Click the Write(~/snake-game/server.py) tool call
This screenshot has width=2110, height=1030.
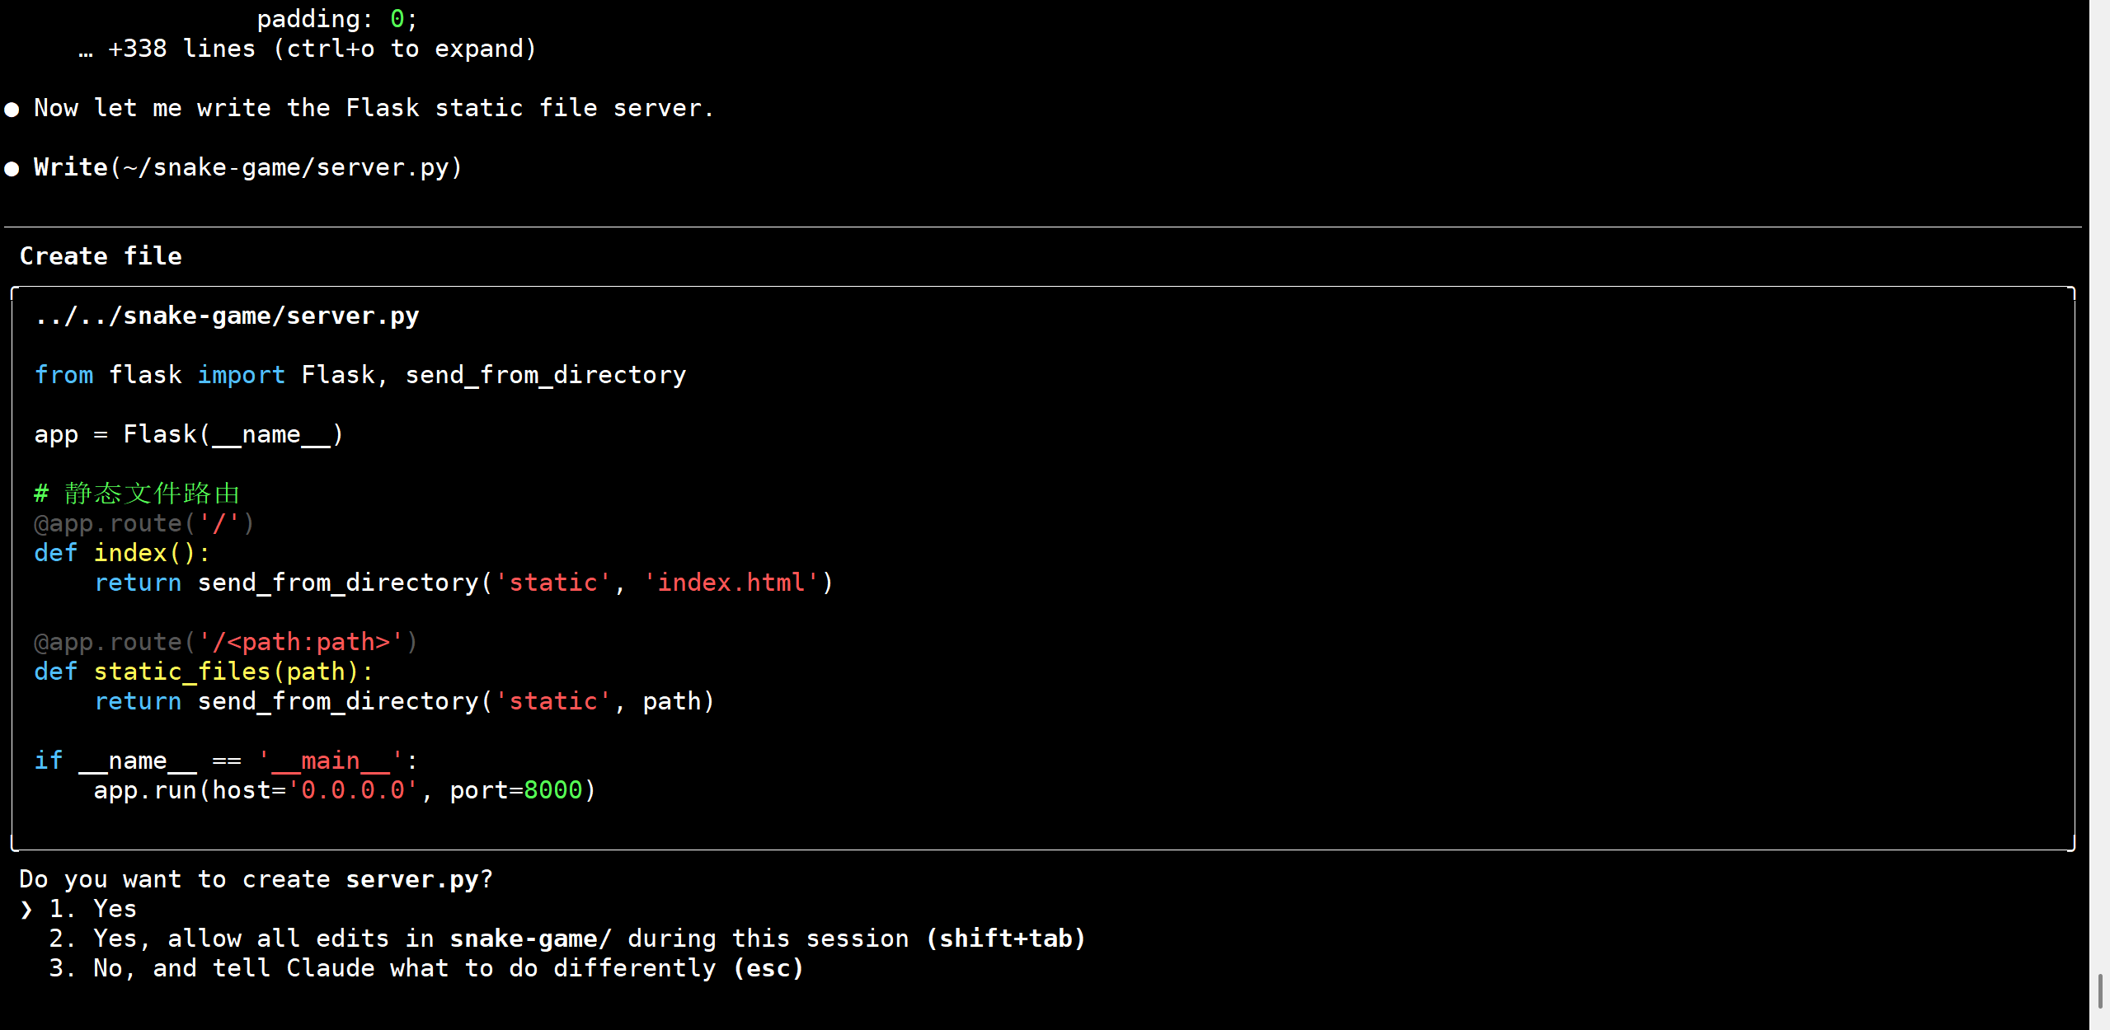tap(247, 168)
